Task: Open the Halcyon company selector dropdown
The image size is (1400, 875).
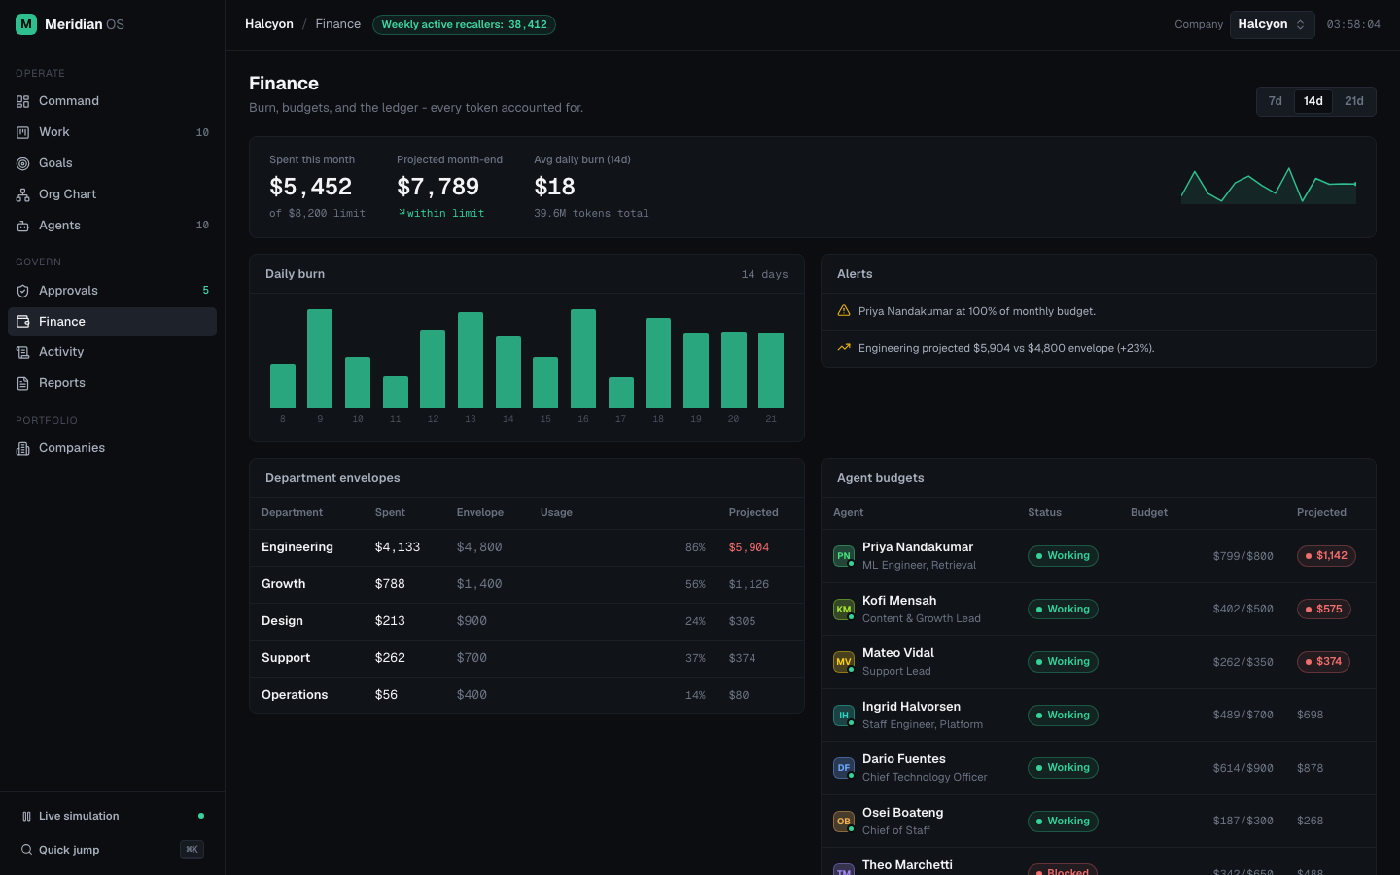Action: point(1272,24)
